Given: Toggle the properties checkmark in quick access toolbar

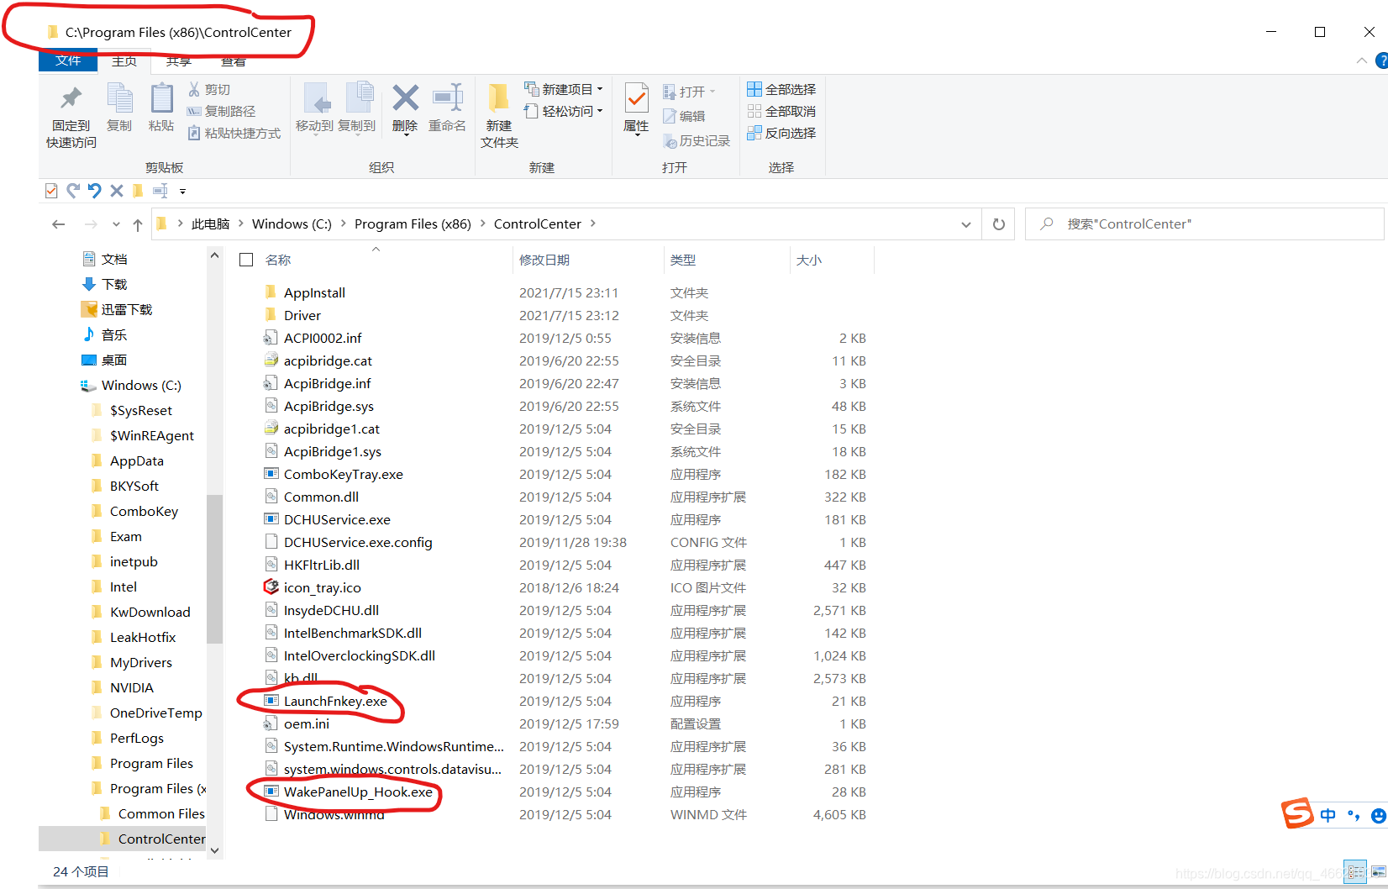Looking at the screenshot, I should click(x=51, y=191).
